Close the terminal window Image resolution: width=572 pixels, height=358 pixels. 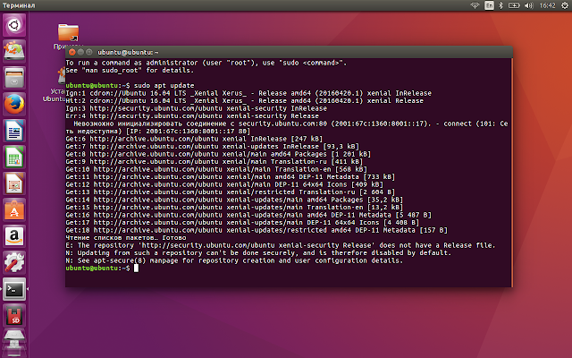tap(71, 52)
